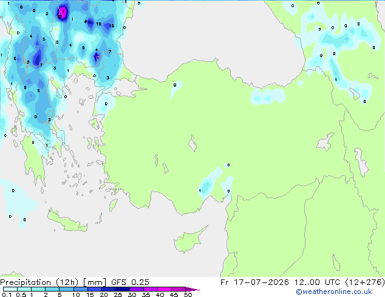385x297 pixels.
Task: Click the 25–30 mm dark blue legend swatch
Action: (x=122, y=289)
